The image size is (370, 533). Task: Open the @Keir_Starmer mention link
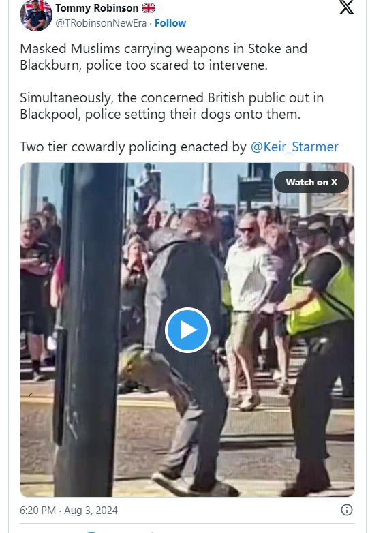point(294,147)
